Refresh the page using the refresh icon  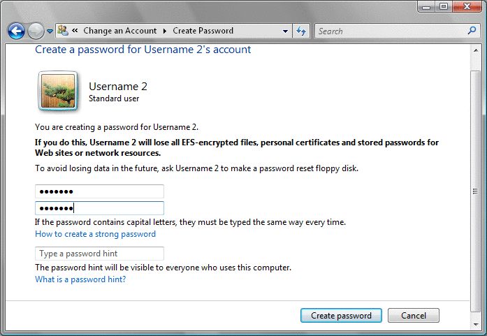tap(301, 31)
